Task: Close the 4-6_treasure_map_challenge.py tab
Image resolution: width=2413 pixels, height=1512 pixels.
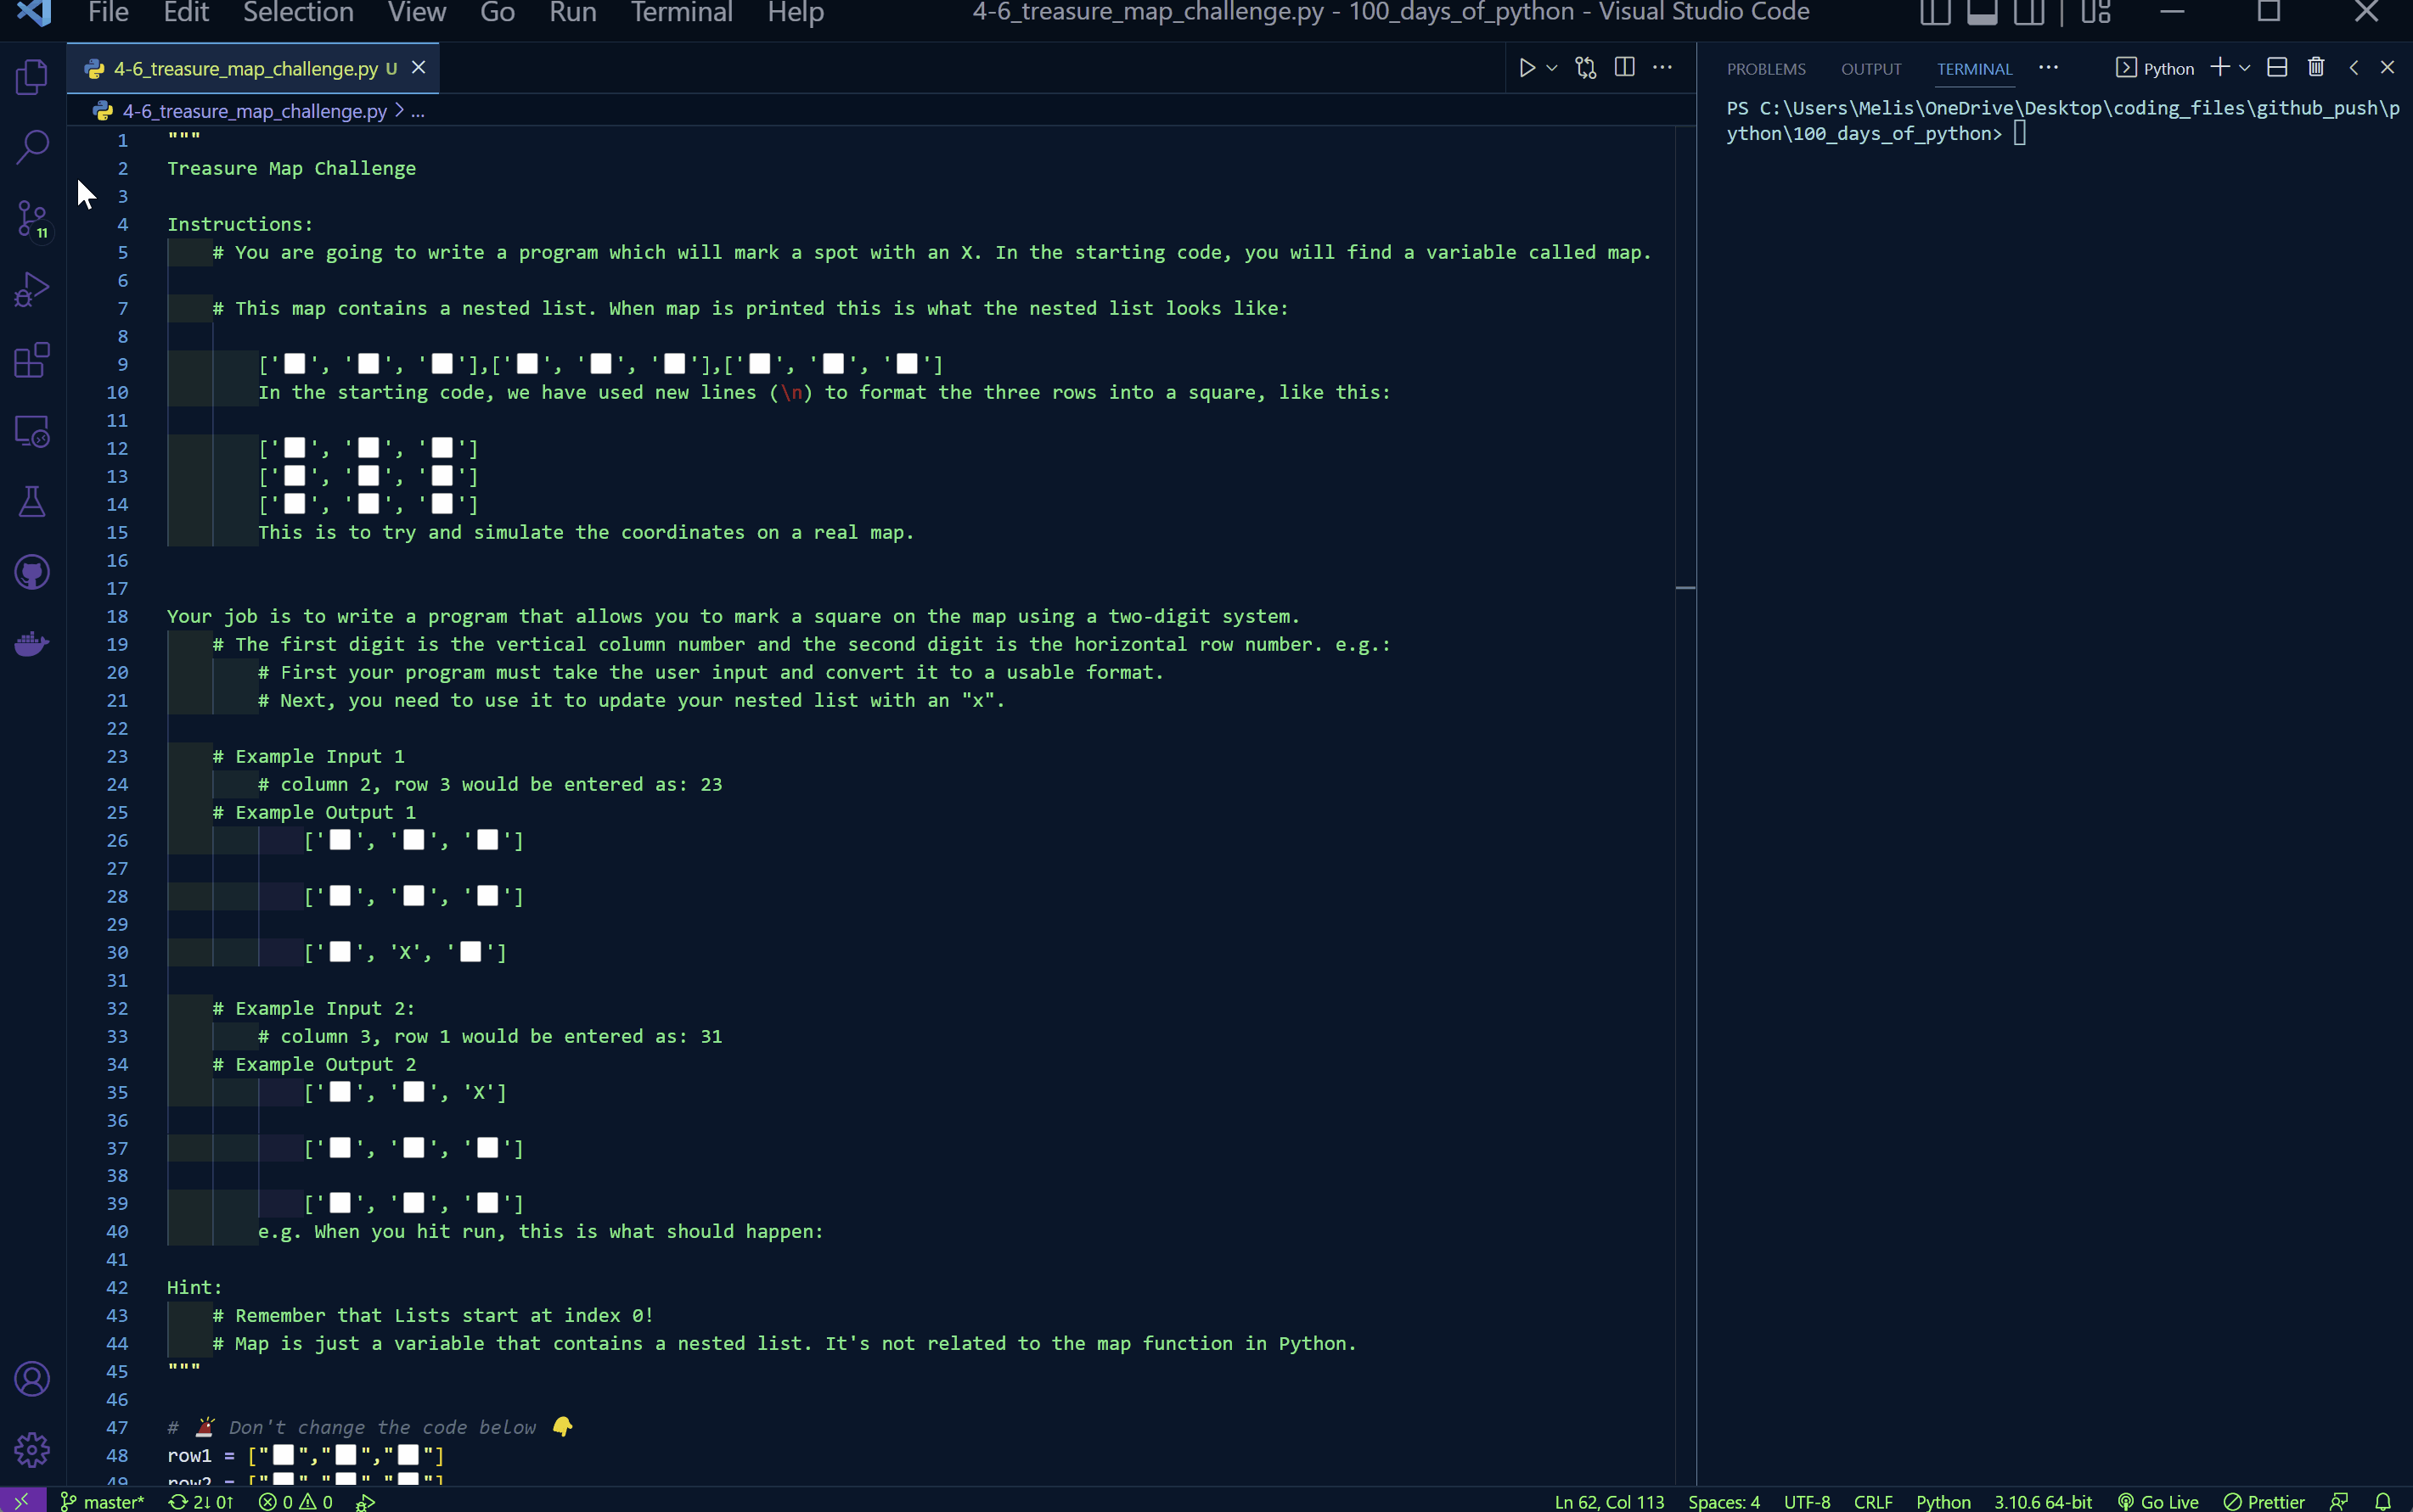Action: 419,67
